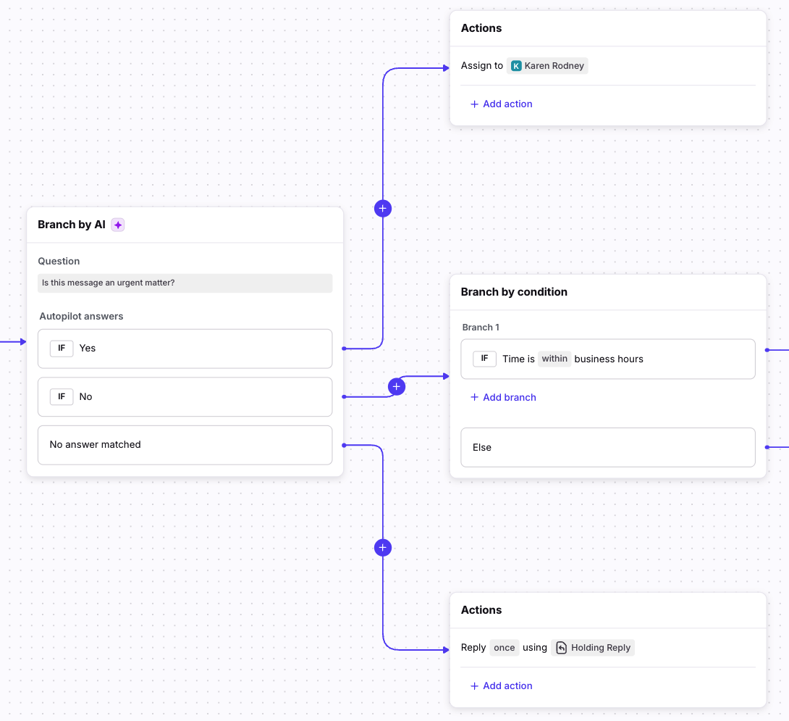
Task: Click the IF badge in No answer
Action: tap(62, 397)
